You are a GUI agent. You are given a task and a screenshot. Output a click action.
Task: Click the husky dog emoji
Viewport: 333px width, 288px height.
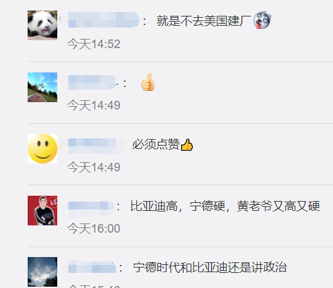click(x=262, y=20)
